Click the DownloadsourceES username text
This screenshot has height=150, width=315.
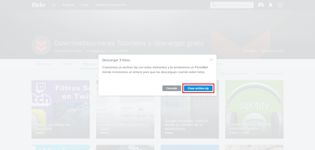[x=68, y=51]
